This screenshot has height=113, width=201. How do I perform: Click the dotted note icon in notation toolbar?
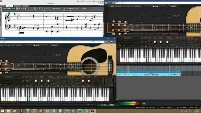click(x=42, y=8)
